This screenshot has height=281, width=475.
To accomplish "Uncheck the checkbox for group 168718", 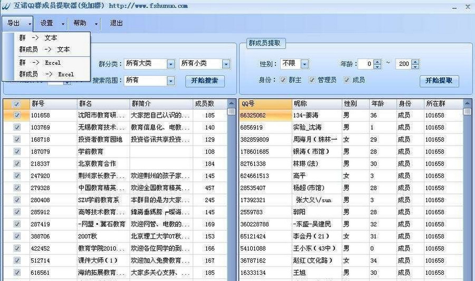I will [x=17, y=139].
